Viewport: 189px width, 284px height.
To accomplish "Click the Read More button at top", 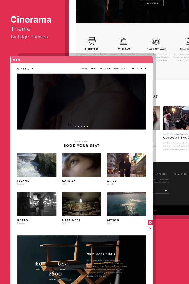I will [x=152, y=3].
